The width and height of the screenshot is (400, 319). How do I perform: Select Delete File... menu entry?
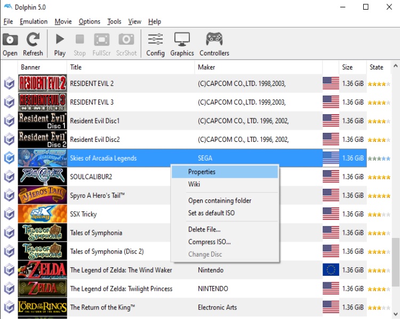pyautogui.click(x=204, y=229)
